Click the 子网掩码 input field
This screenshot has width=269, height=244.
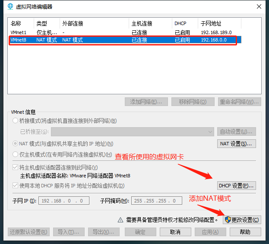tap(157, 201)
